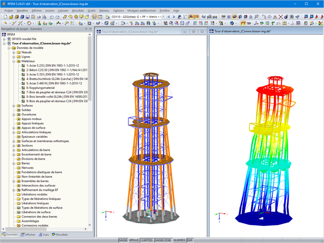
Task: Expand the Surfaces tree node
Action: [x=14, y=106]
